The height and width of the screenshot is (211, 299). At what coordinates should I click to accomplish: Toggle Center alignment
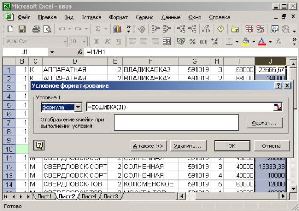click(x=144, y=42)
